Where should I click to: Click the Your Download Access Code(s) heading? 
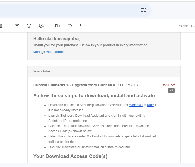(70, 156)
